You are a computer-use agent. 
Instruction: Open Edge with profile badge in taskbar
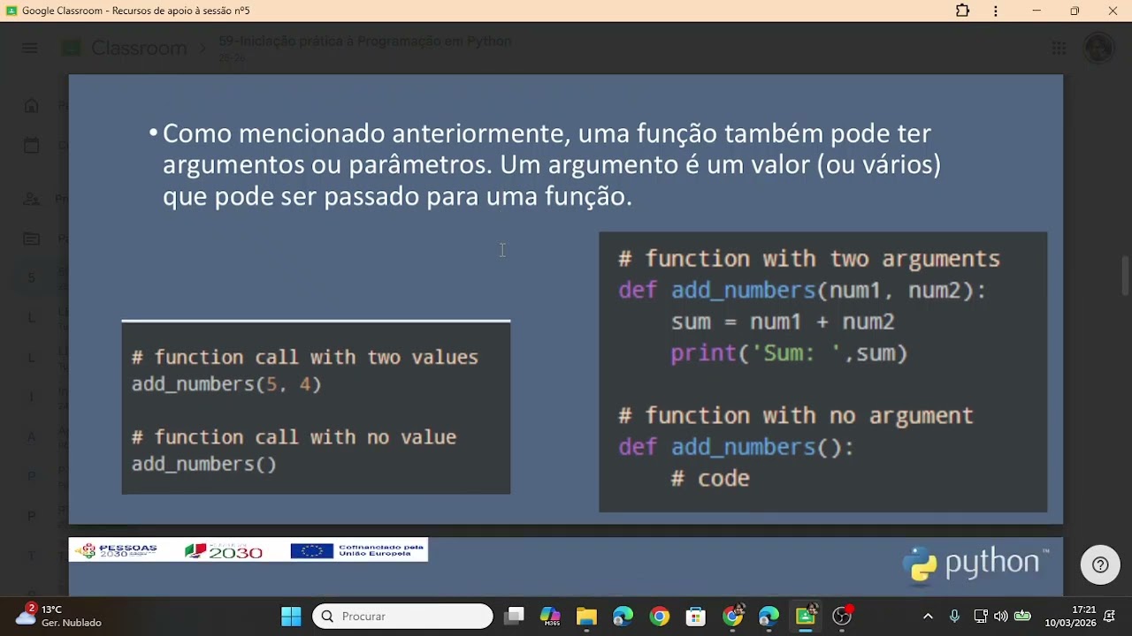coord(769,616)
